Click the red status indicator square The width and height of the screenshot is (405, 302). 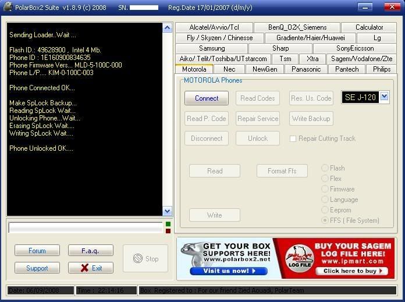pos(168,230)
